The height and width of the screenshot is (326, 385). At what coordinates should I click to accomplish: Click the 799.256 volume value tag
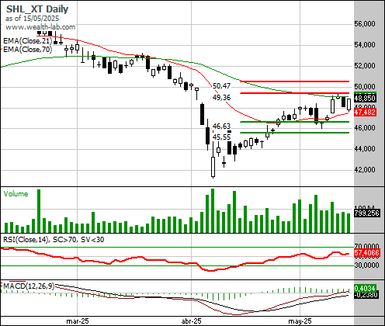tap(366, 213)
